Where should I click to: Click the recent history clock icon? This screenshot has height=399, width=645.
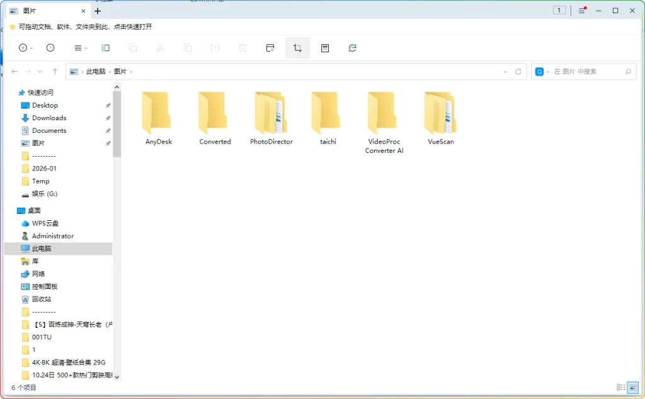click(50, 48)
